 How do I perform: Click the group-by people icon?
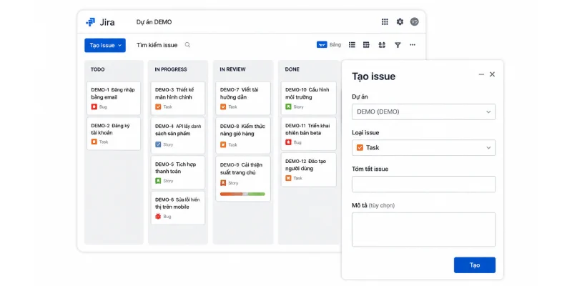pyautogui.click(x=382, y=45)
